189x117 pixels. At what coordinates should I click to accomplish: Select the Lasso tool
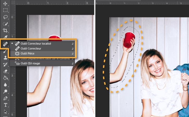point(5,17)
